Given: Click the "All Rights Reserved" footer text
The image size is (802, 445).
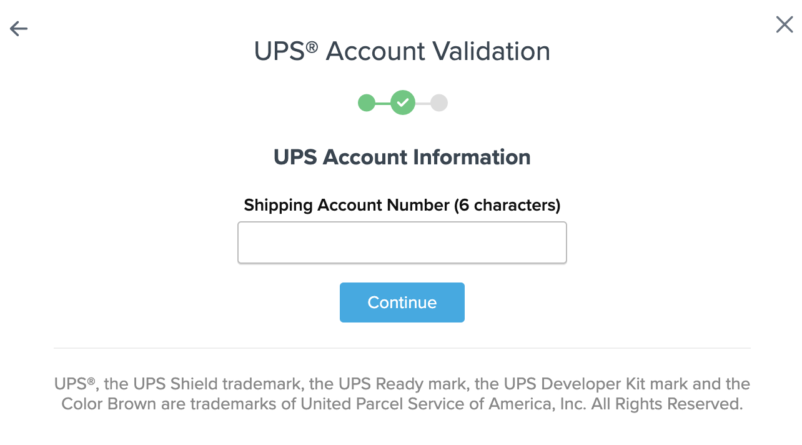Looking at the screenshot, I should (667, 404).
